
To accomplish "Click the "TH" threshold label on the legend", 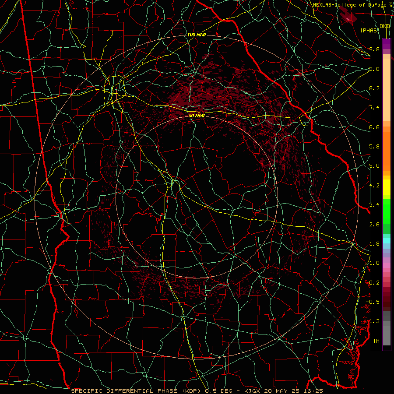I will 376,341.
